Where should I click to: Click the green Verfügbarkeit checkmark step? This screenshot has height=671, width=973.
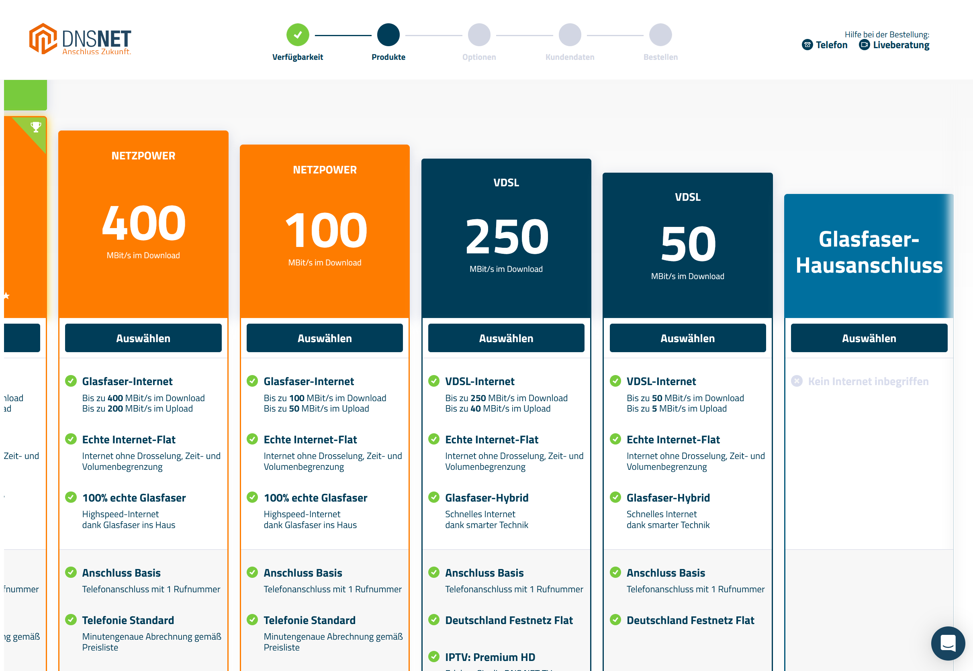pos(298,35)
